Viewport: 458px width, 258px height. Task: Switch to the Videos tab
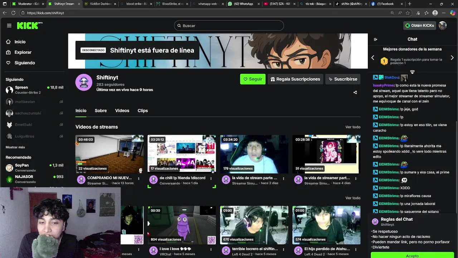(x=122, y=111)
